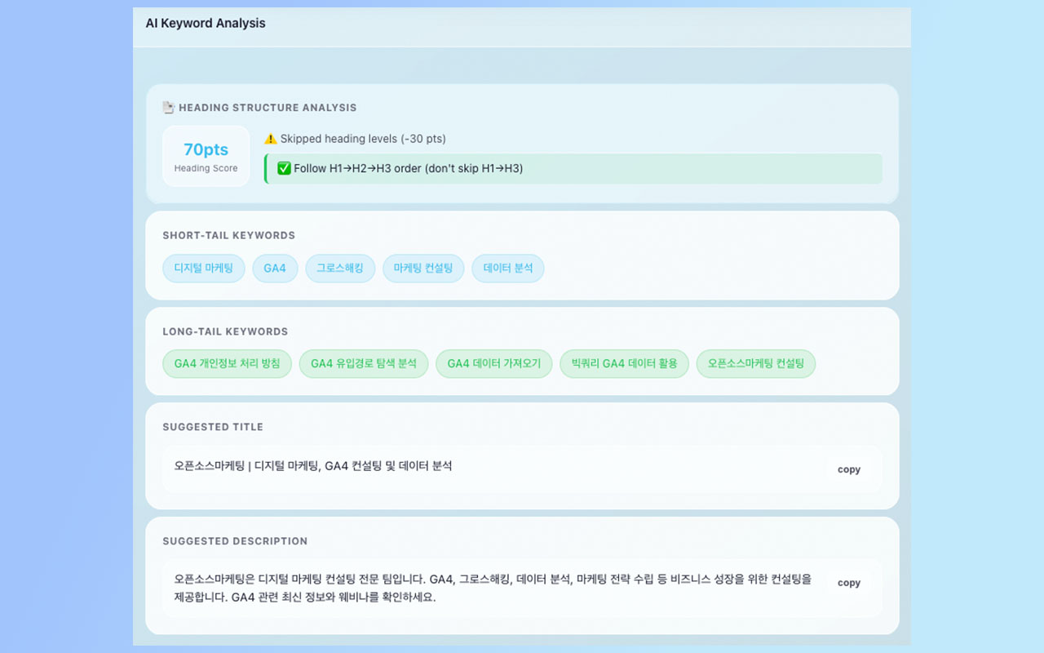The width and height of the screenshot is (1044, 653).
Task: Click the document icon beside Heading Structure Analysis
Action: [169, 108]
